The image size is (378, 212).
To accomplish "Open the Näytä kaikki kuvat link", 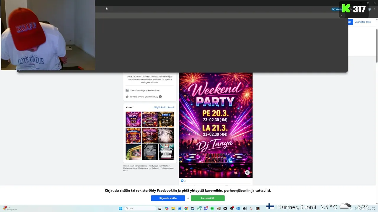I will pyautogui.click(x=164, y=107).
